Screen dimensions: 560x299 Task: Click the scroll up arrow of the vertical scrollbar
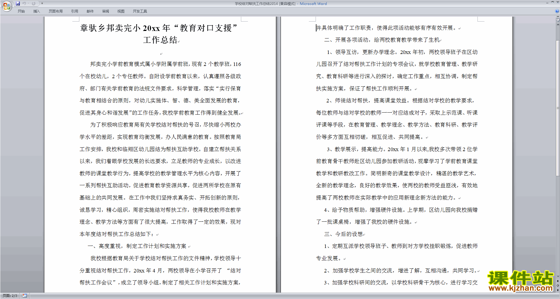(558, 25)
